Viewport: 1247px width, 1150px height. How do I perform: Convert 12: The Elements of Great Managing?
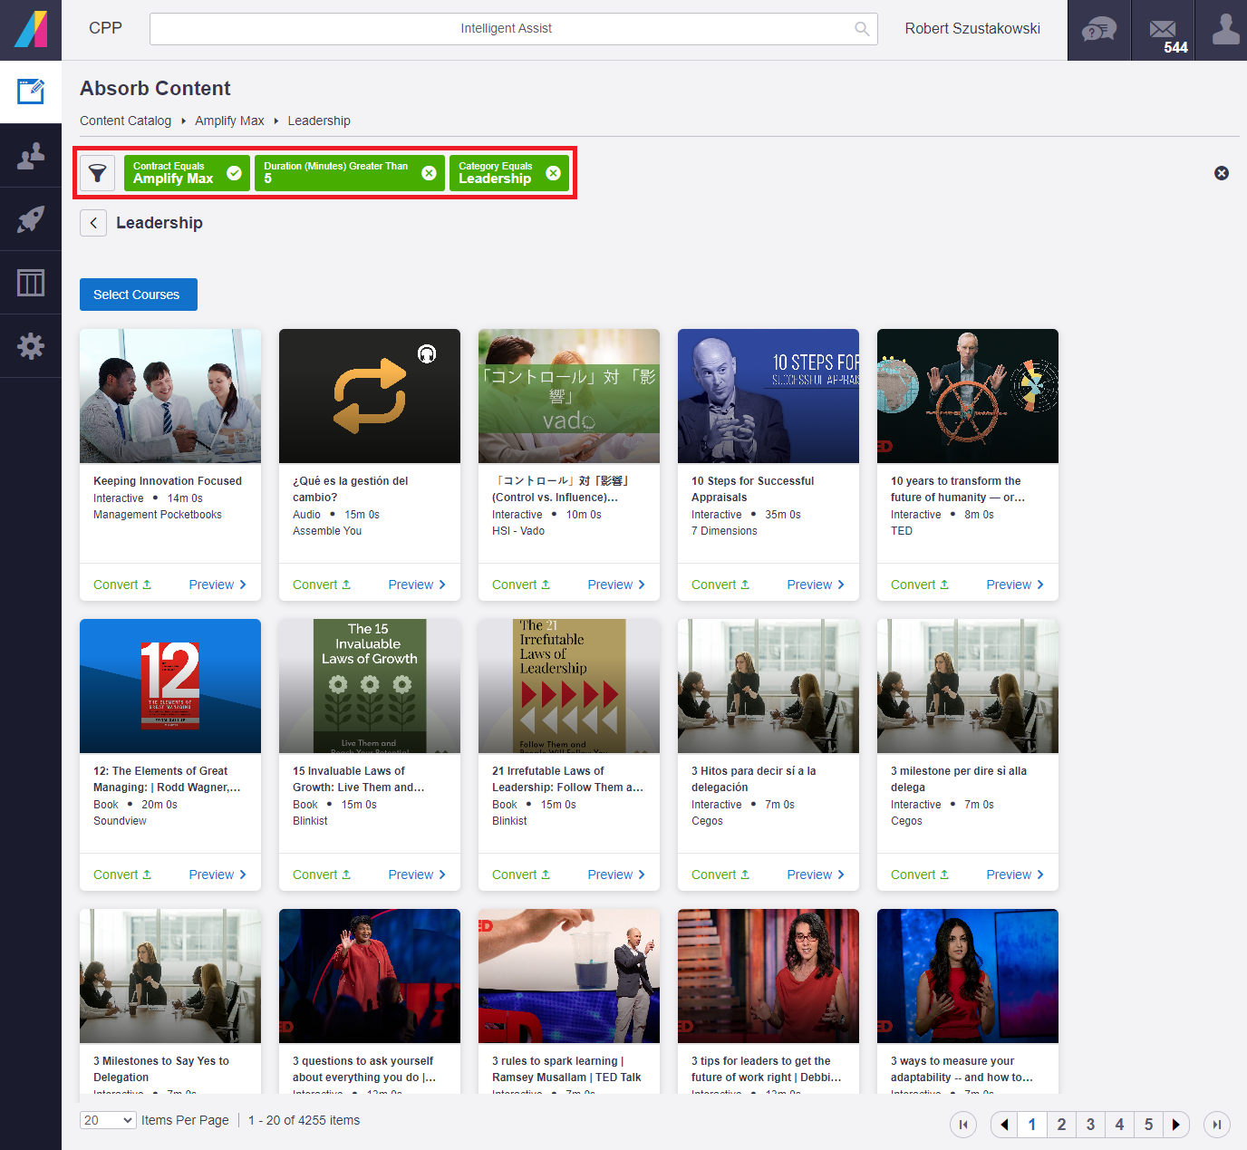click(x=122, y=875)
